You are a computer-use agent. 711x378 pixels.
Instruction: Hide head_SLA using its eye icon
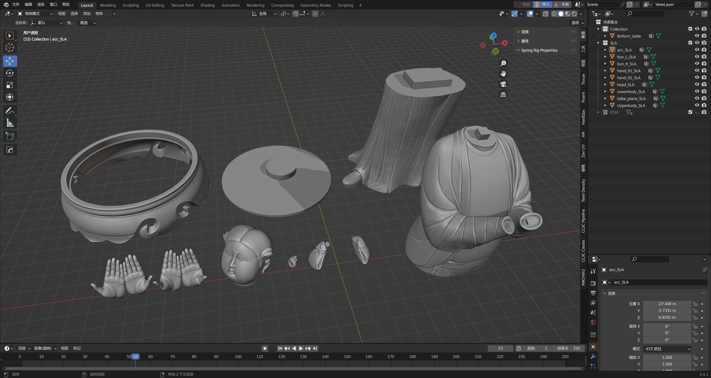tap(697, 84)
